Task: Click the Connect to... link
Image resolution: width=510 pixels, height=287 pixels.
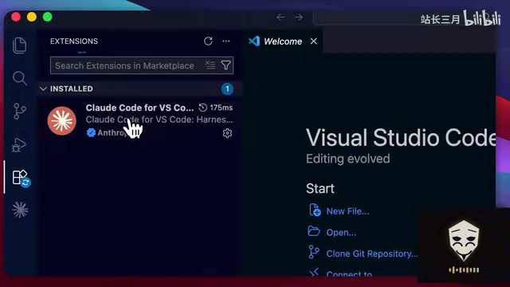Action: 349,274
